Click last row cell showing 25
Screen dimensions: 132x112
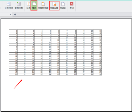point(55,74)
